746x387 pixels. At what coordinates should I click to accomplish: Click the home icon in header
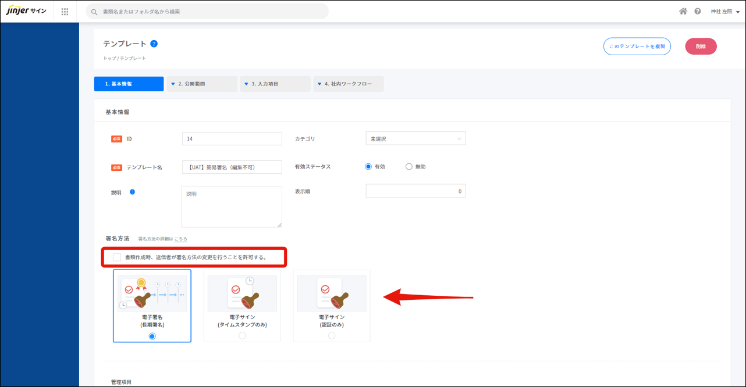[x=683, y=12]
